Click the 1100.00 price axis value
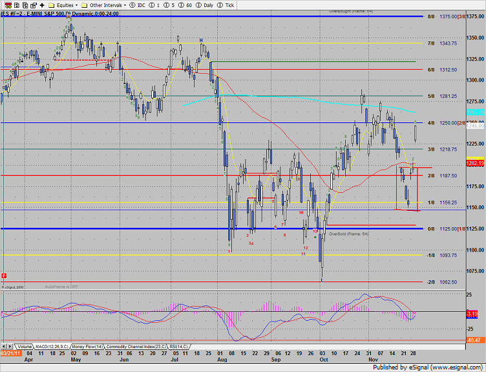Screen dimensions: 486x372 [x=476, y=250]
